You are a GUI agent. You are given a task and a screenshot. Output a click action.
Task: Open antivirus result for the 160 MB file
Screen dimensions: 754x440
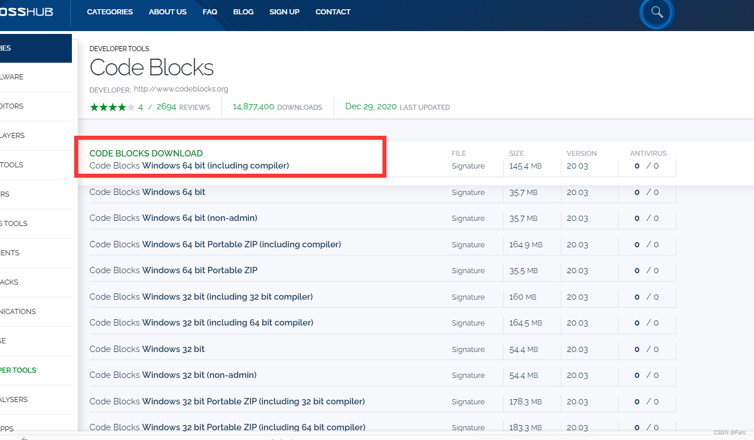click(646, 297)
